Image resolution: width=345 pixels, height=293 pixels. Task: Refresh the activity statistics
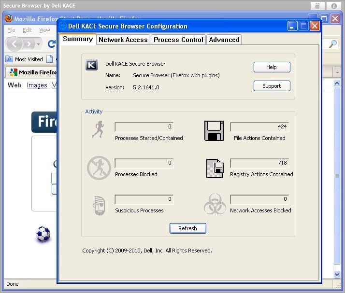187,228
